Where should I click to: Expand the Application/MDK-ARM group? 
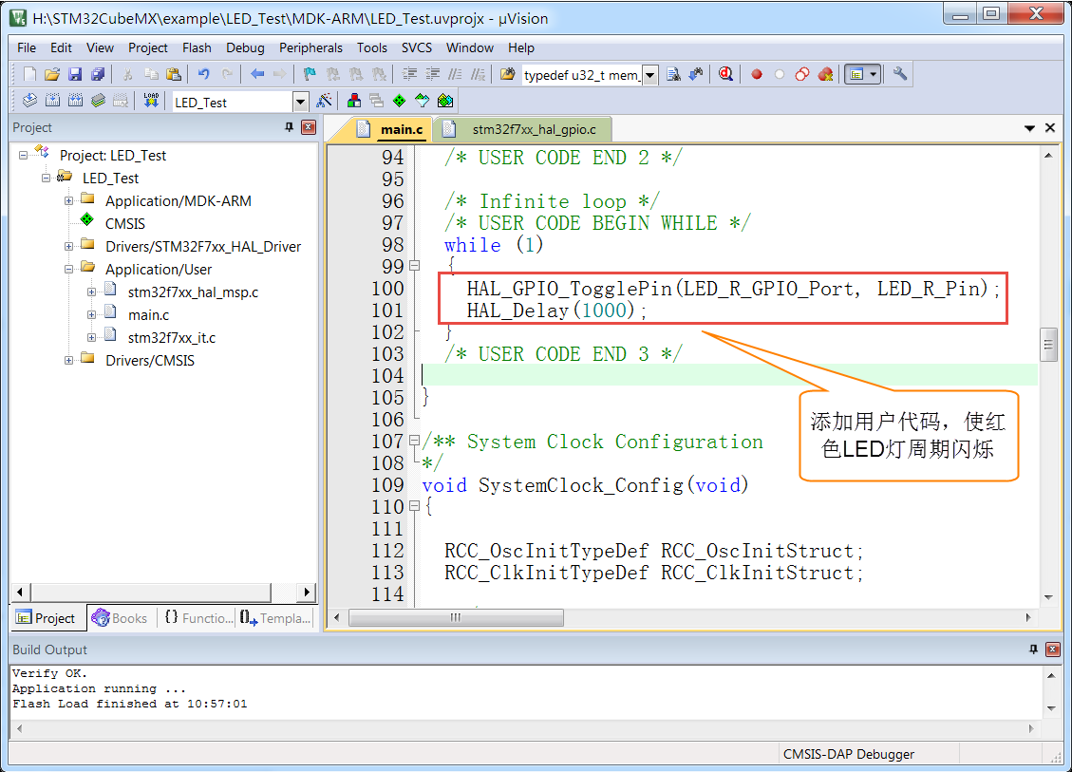pyautogui.click(x=68, y=201)
